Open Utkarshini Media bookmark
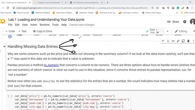 tap(84, 13)
